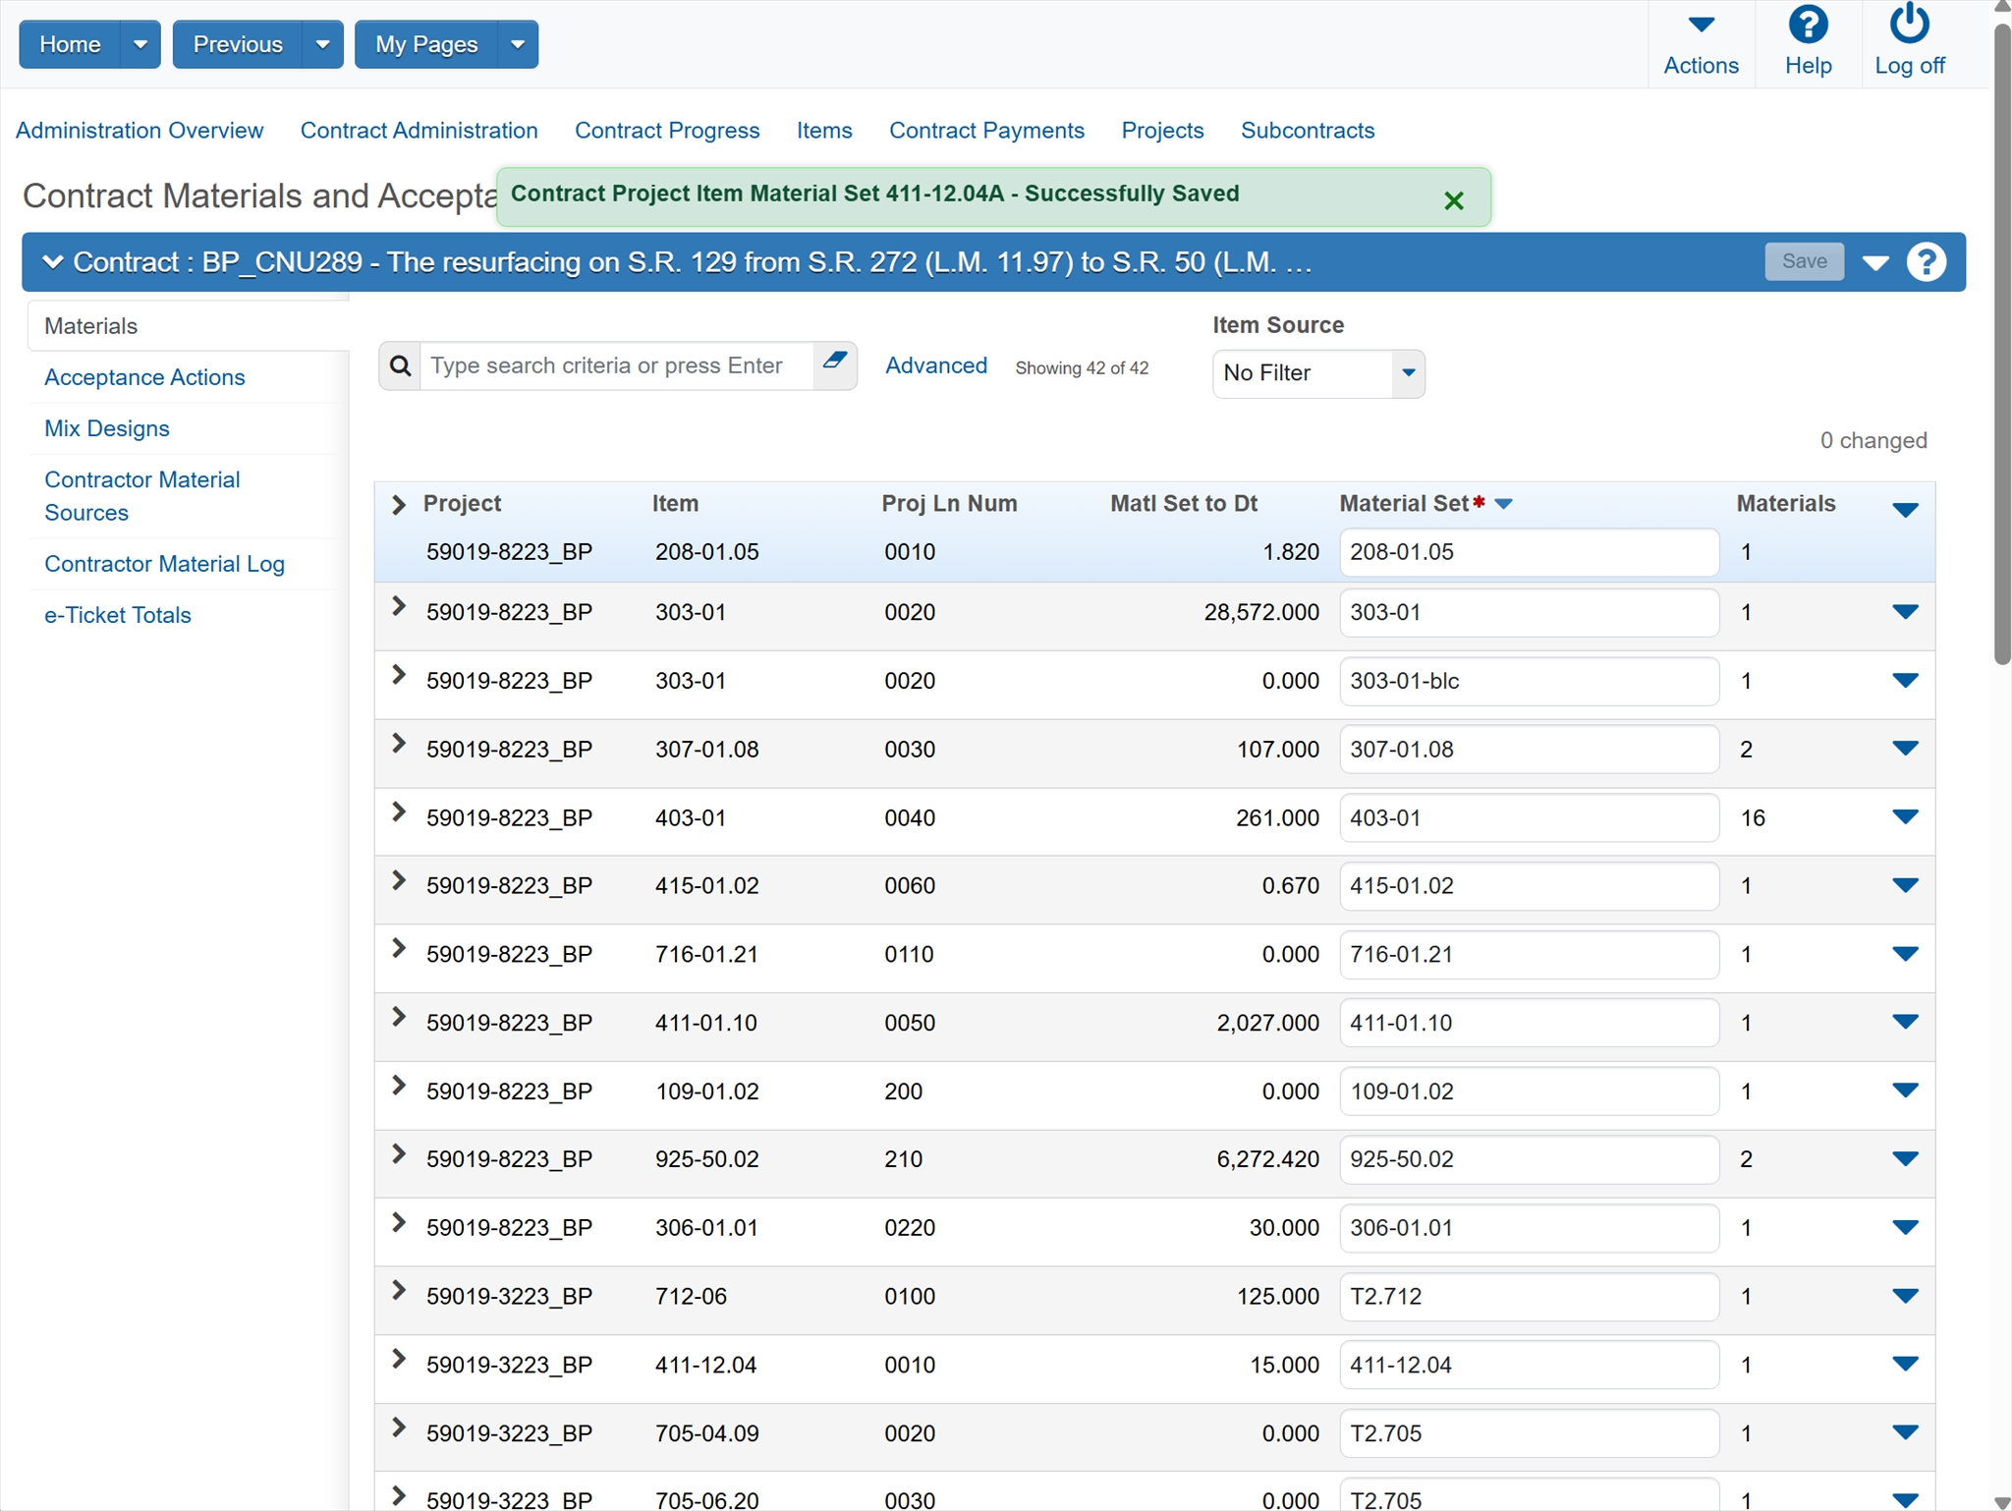Image resolution: width=2012 pixels, height=1511 pixels.
Task: Click the contract header help icon
Action: [1926, 262]
